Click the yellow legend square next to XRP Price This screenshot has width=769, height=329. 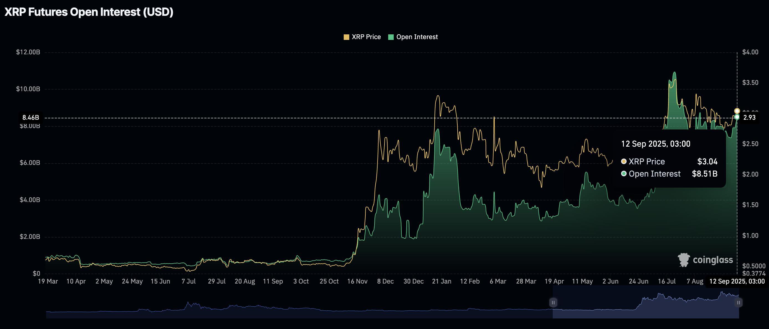347,37
